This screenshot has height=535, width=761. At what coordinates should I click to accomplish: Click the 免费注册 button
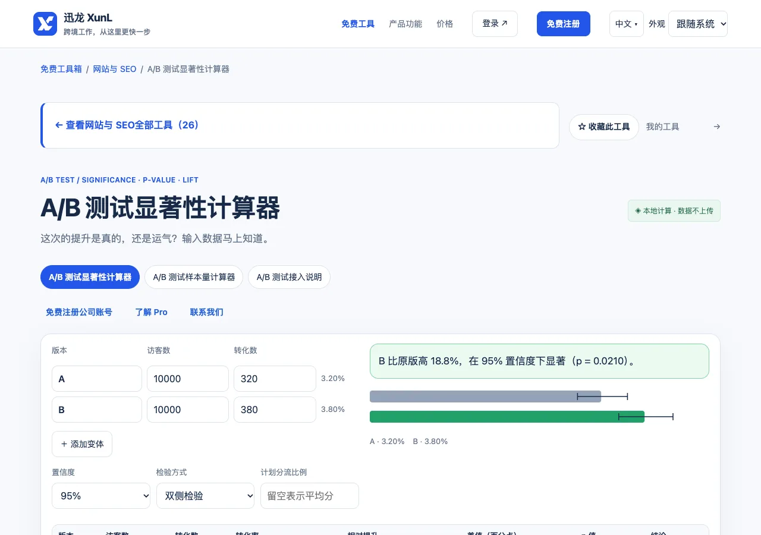[x=564, y=24]
